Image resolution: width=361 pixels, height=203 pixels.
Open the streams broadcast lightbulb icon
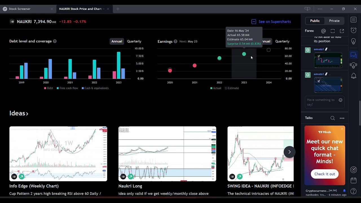353,65
